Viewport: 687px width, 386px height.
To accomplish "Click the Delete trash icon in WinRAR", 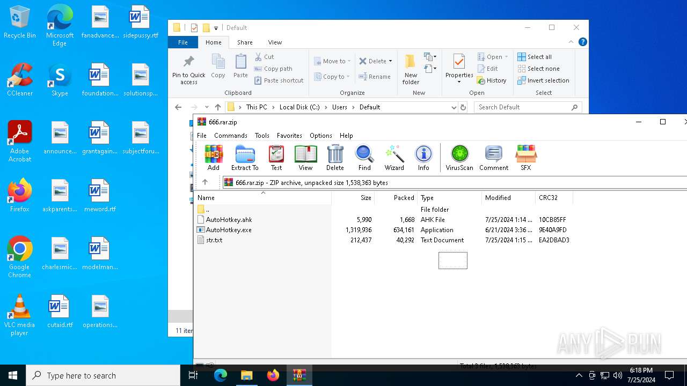I will [x=335, y=158].
